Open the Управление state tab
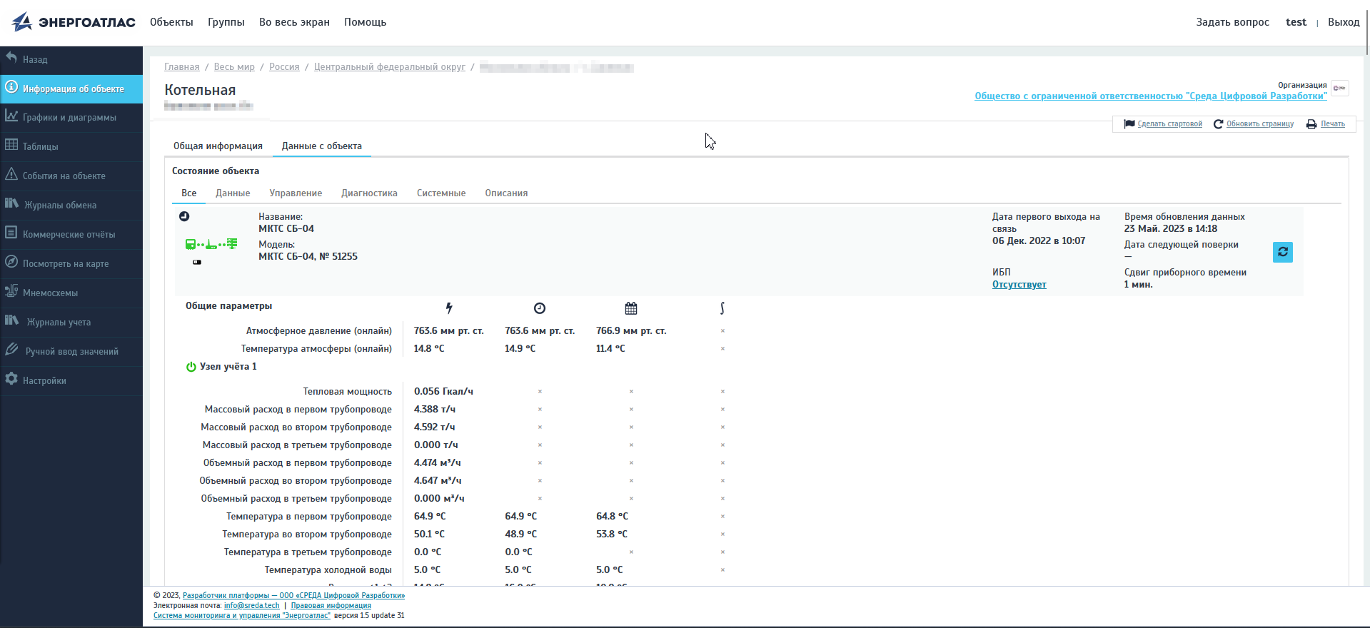Image resolution: width=1370 pixels, height=628 pixels. pyautogui.click(x=296, y=193)
